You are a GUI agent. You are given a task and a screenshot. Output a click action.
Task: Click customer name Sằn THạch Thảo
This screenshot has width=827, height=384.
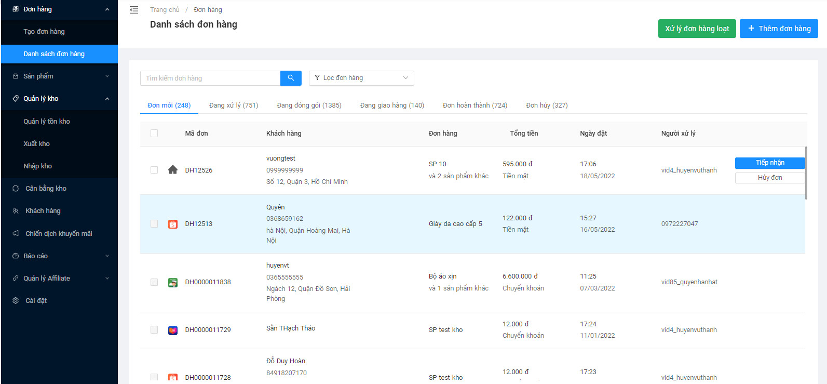point(291,328)
